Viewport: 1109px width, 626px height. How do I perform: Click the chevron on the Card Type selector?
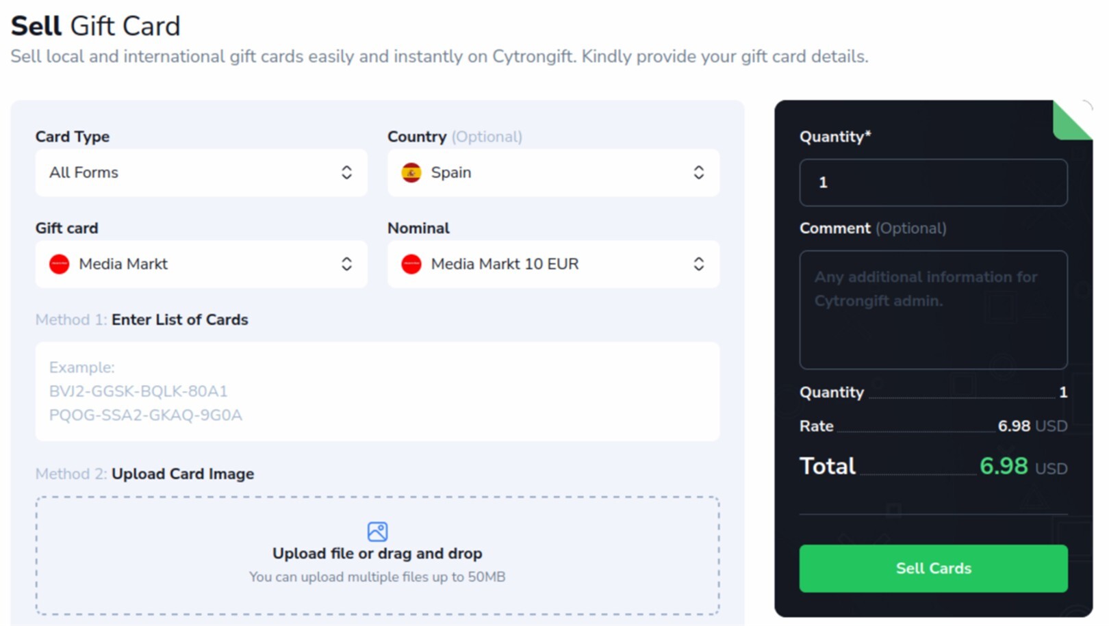coord(347,172)
